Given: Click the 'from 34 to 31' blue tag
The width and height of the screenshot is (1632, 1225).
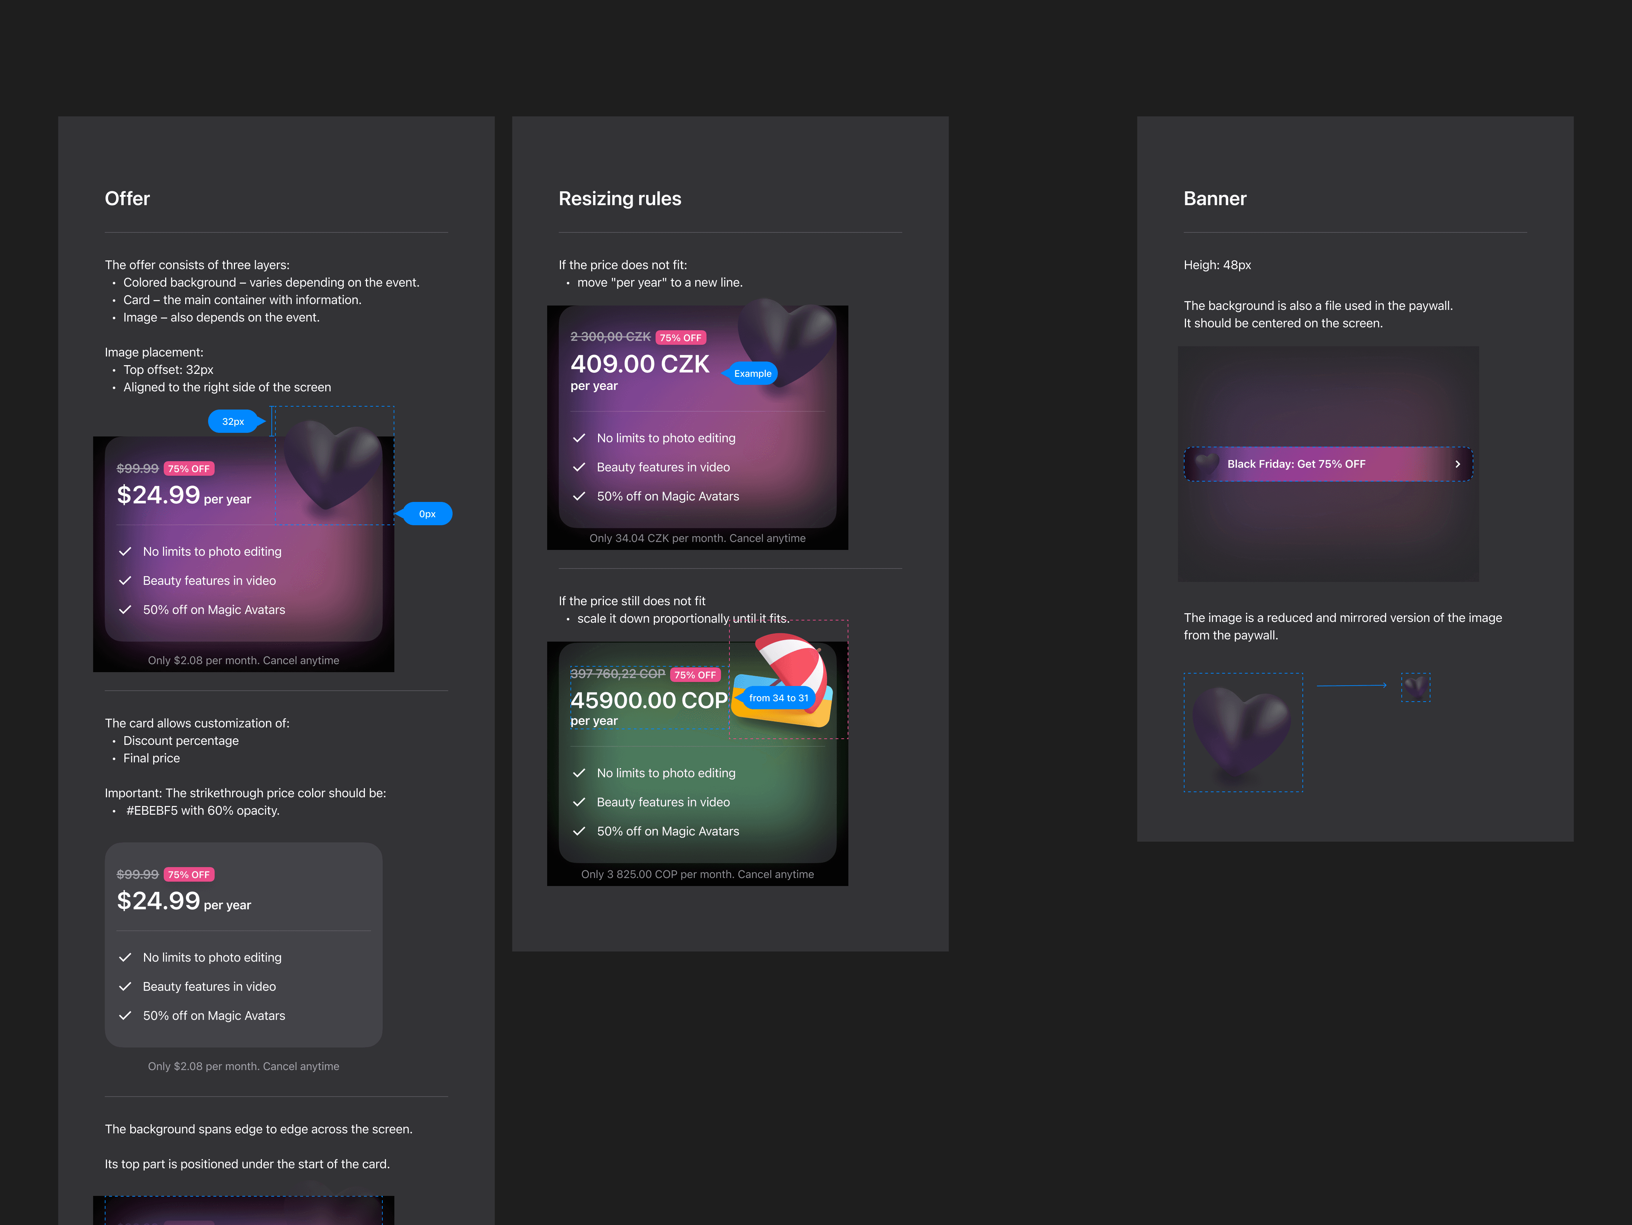Looking at the screenshot, I should coord(779,698).
